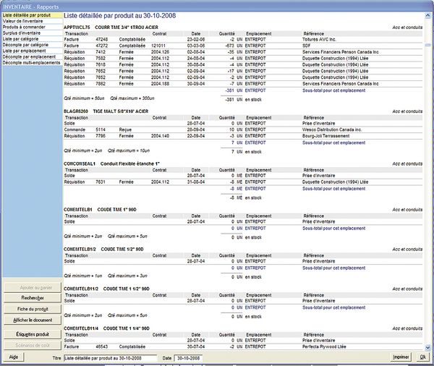The image size is (434, 366).
Task: Select product heading CONEMTELB1/2
Action: coord(103,250)
